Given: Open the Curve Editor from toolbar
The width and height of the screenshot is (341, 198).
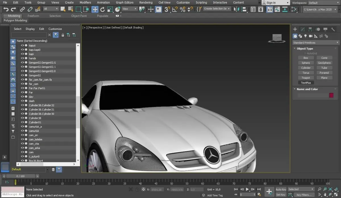Looking at the screenshot, I should tap(277, 9).
